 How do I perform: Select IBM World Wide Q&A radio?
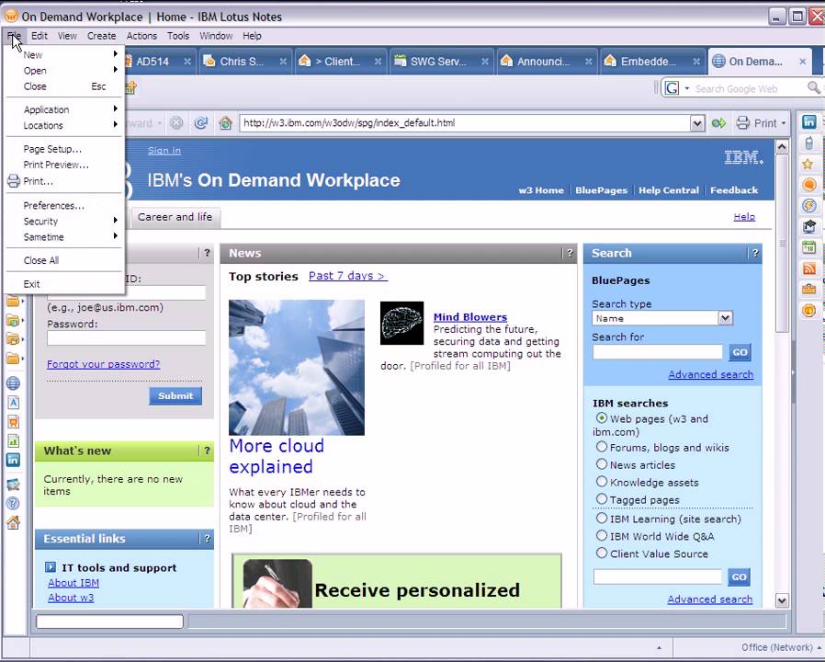tap(602, 535)
